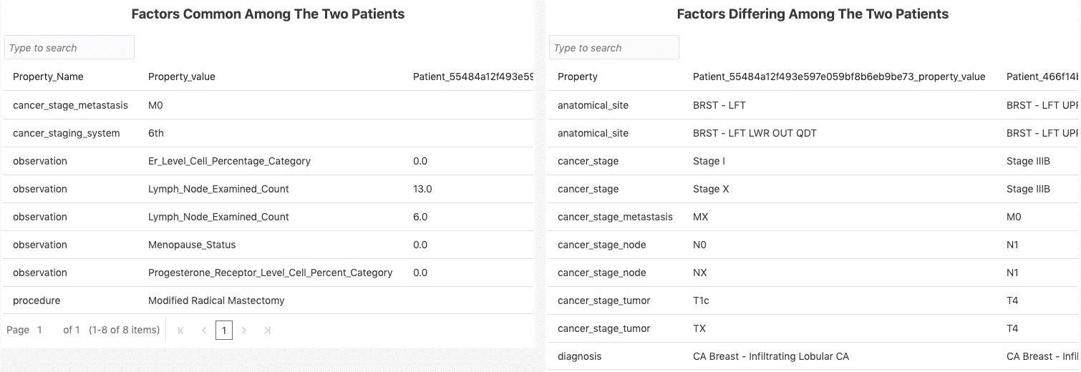The width and height of the screenshot is (1081, 372).
Task: Go to next page arrow
Action: [x=244, y=331]
